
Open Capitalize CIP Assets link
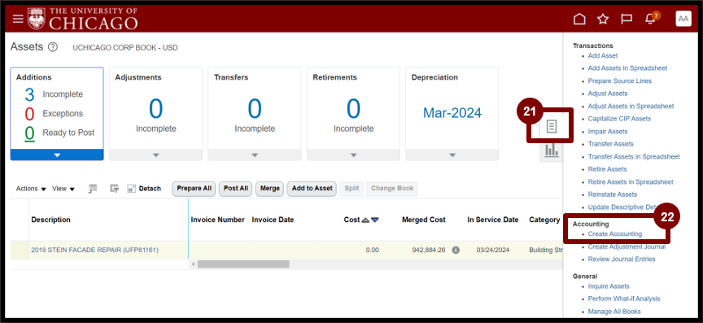pos(619,119)
